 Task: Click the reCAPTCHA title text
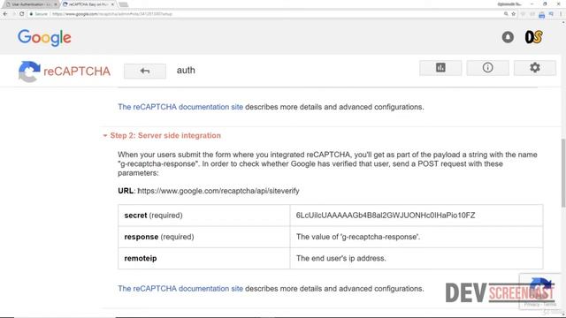77,72
